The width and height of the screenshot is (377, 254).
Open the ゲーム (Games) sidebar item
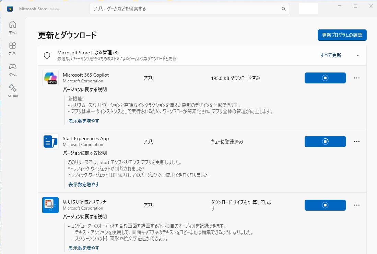point(13,70)
